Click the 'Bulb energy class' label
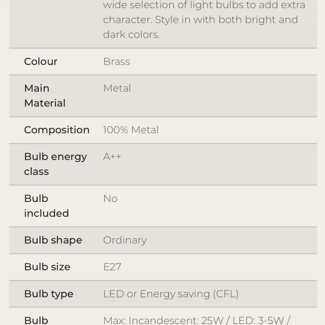This screenshot has height=325, width=325. pyautogui.click(x=55, y=164)
